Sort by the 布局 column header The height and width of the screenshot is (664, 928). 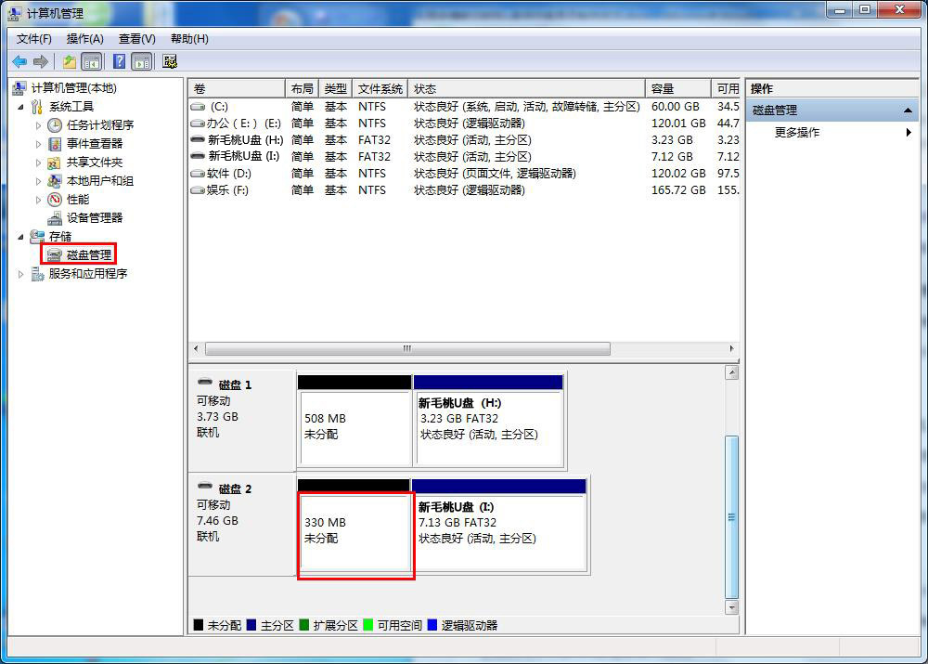(x=302, y=89)
